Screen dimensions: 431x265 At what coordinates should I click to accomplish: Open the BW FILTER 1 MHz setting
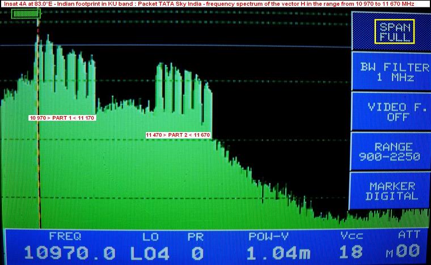point(391,71)
